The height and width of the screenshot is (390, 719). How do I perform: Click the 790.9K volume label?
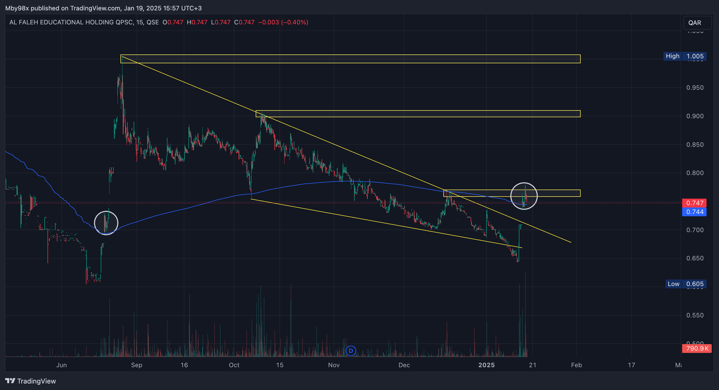(x=697, y=348)
